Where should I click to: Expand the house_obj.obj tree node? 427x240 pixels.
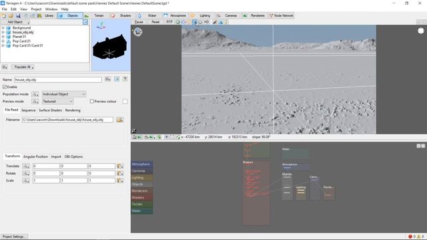[3, 33]
